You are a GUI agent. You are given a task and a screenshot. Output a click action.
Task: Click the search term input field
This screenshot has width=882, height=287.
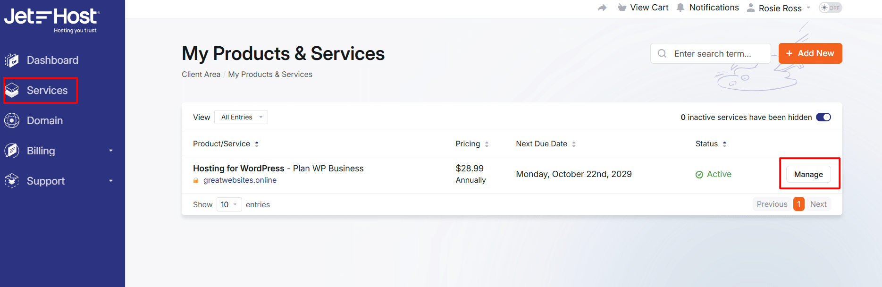(713, 53)
